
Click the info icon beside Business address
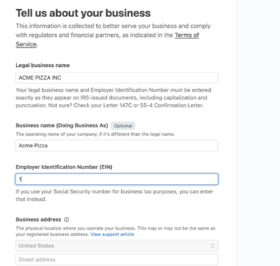click(67, 219)
